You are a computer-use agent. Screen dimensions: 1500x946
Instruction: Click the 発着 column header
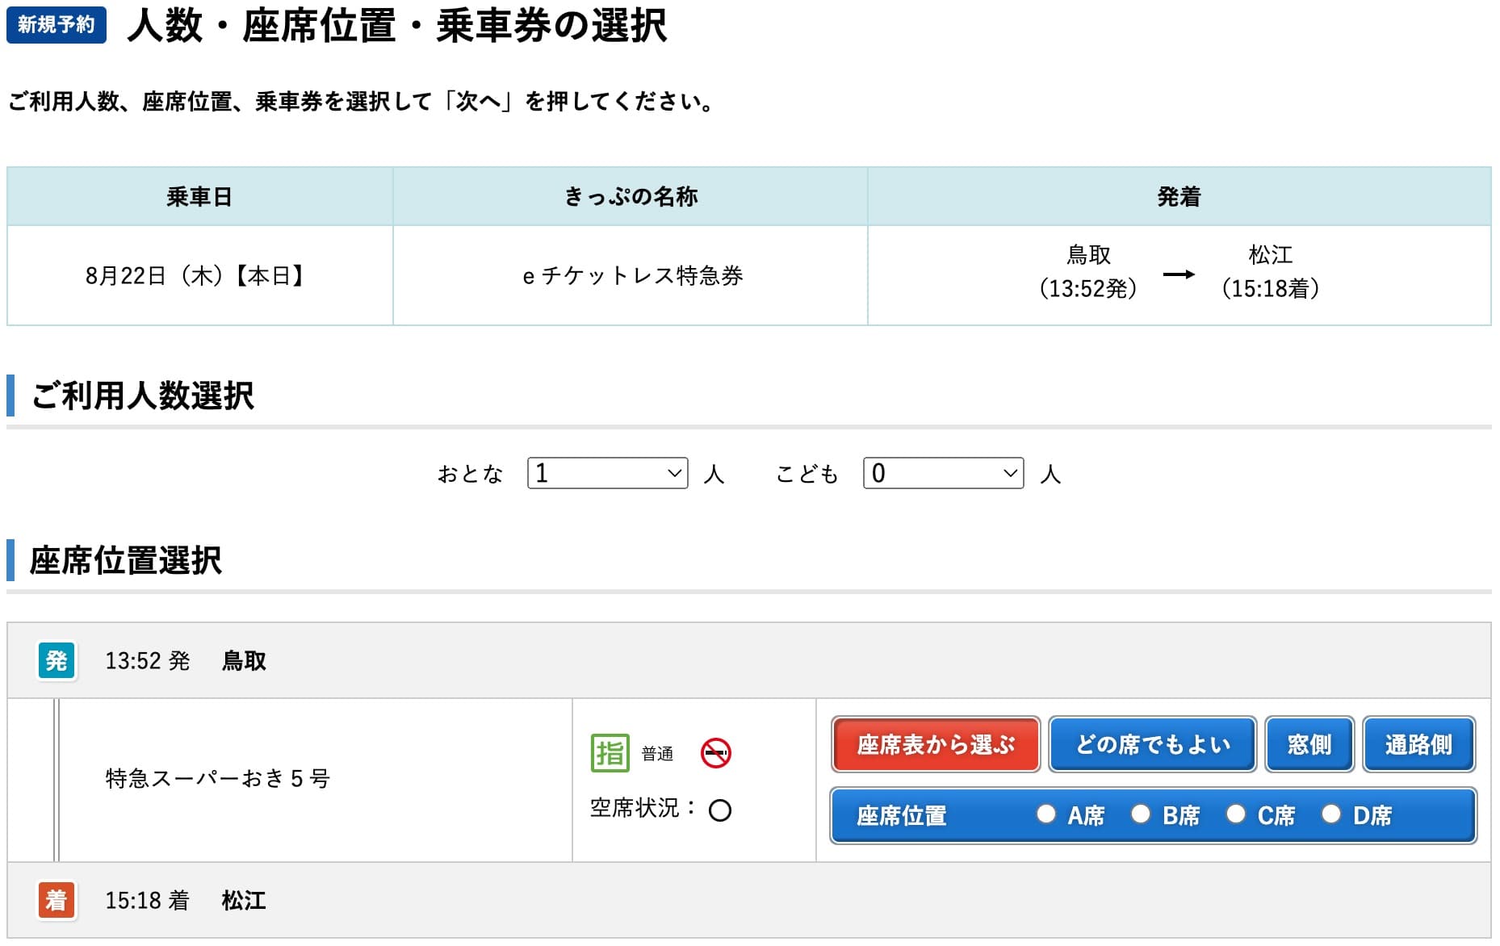[x=1179, y=196]
